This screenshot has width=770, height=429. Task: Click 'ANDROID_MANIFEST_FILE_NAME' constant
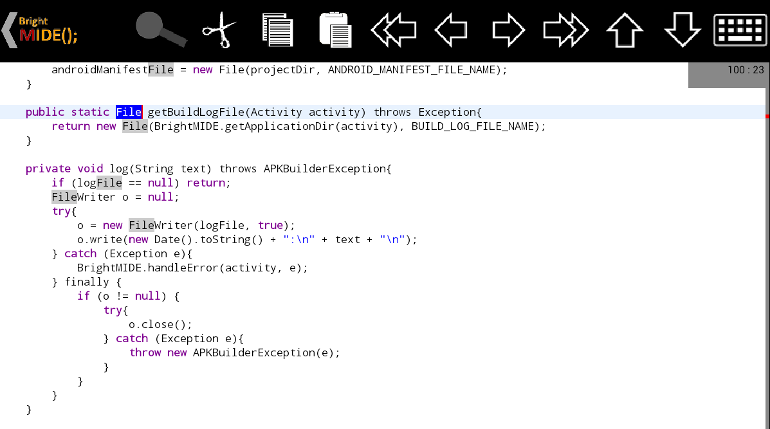[412, 69]
